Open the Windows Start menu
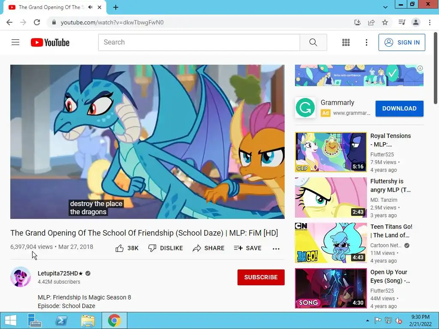The width and height of the screenshot is (439, 329). click(11, 320)
